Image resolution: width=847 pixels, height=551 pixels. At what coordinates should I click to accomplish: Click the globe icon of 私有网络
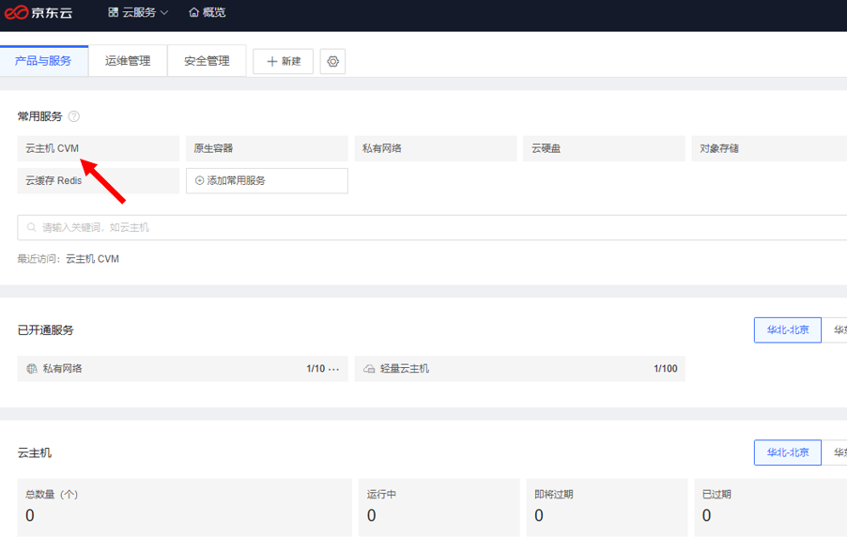[32, 369]
